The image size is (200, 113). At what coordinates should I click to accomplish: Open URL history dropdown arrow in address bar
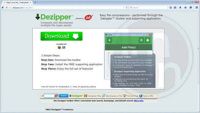click(124, 7)
